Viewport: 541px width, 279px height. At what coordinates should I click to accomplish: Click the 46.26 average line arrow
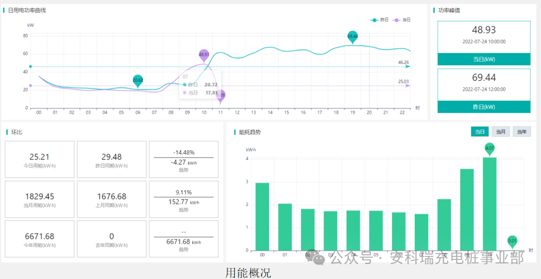coord(407,66)
